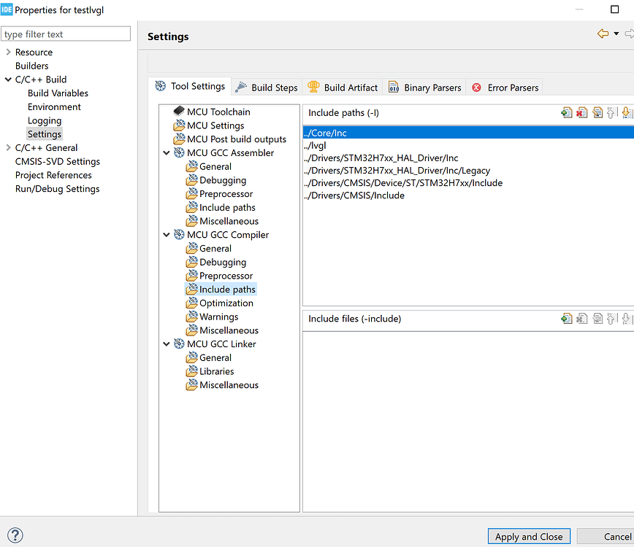Click the type filter text field
The image size is (634, 547).
point(66,34)
